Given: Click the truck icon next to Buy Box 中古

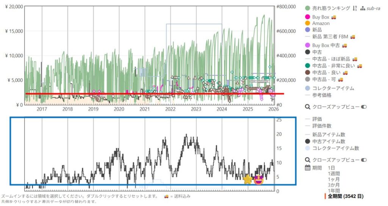Looking at the screenshot, I should pos(344,46).
